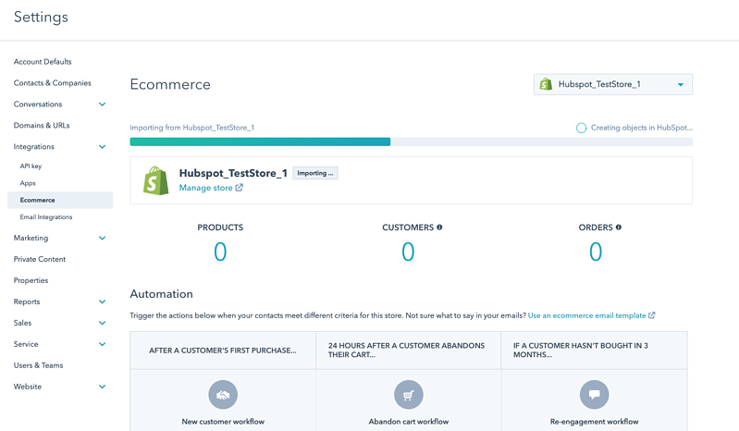Image resolution: width=739 pixels, height=431 pixels.
Task: Click the Abandon cart workflow cart icon
Action: coord(408,395)
